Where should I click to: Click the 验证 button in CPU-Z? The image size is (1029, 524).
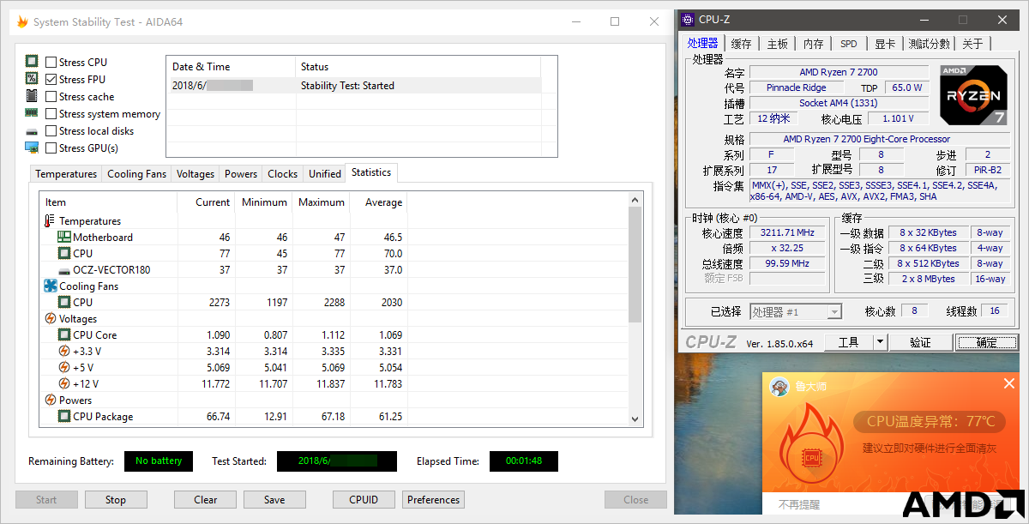(920, 342)
